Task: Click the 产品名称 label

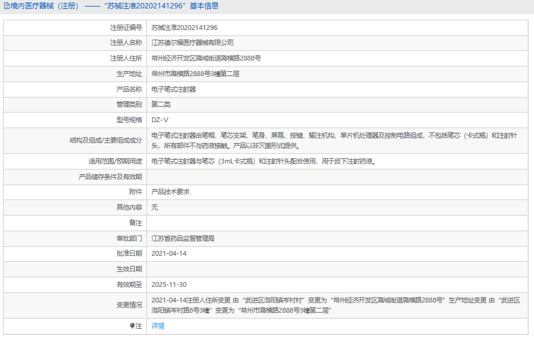Action: tap(129, 89)
